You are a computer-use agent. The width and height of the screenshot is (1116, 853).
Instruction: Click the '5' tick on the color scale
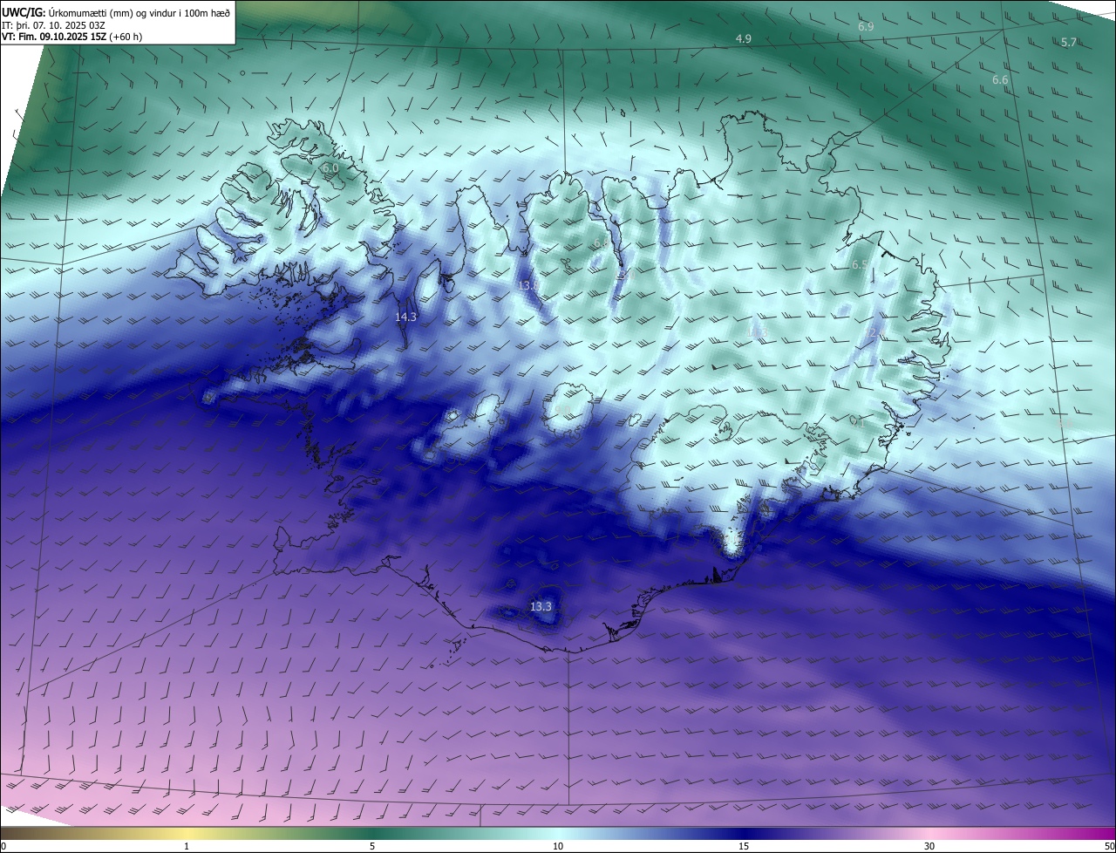pos(372,846)
